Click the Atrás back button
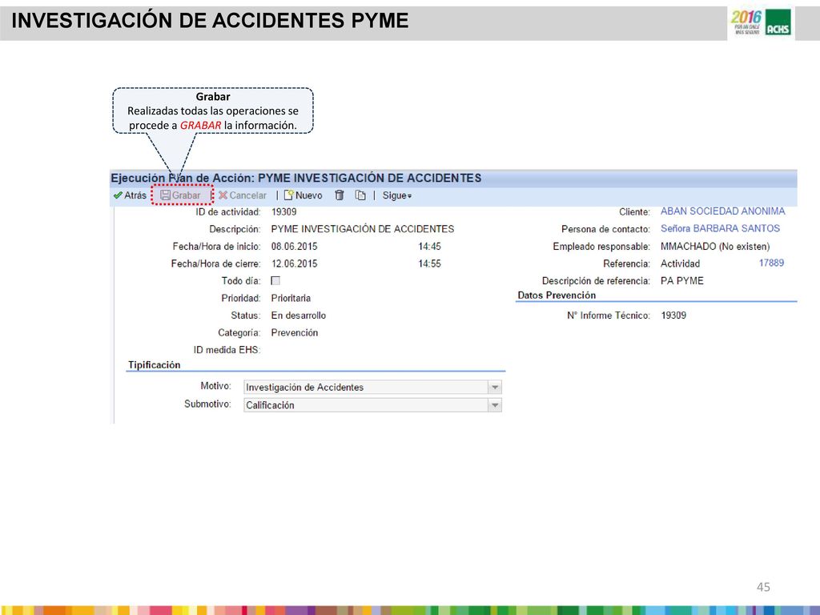 pos(130,195)
